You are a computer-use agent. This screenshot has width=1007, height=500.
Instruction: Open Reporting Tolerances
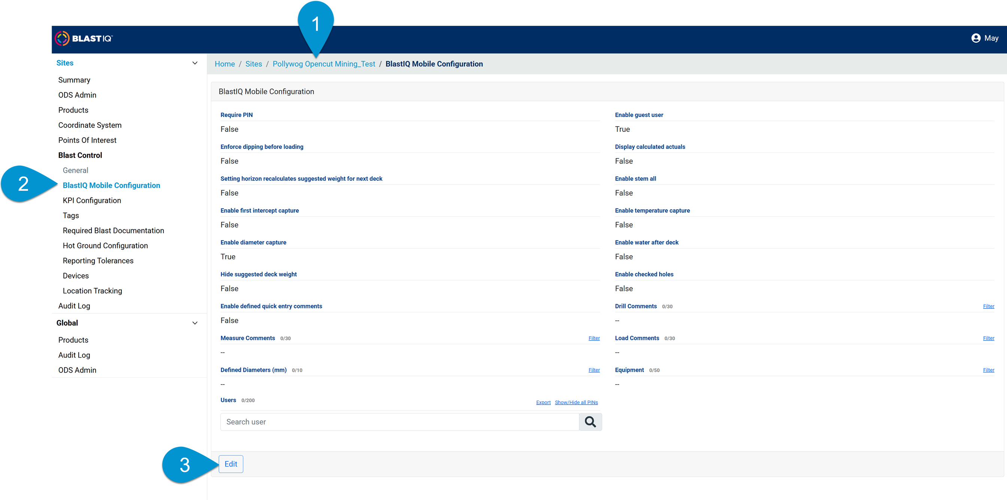98,260
